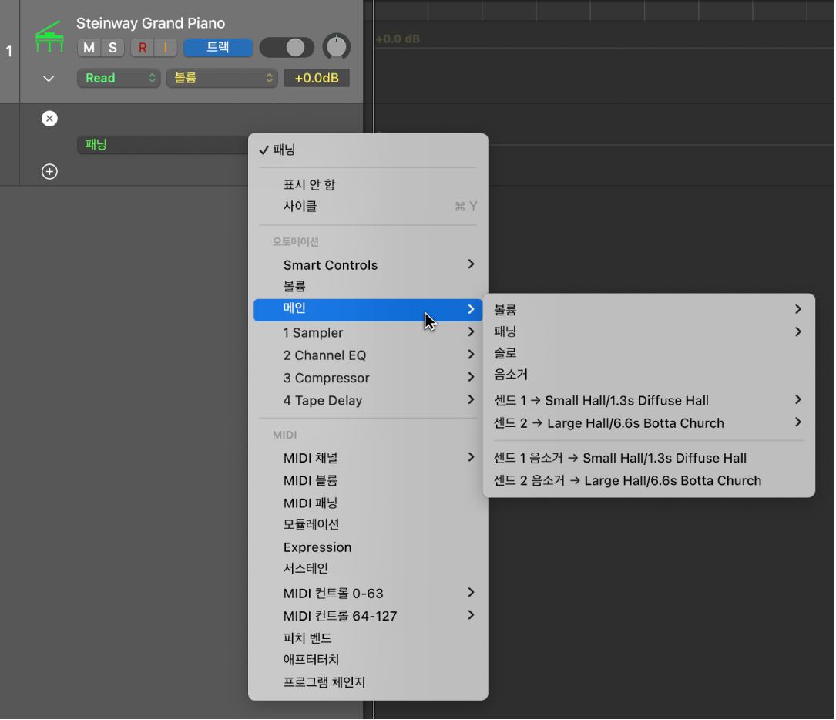
Task: Open the 볼륨 automation parameter dropdown
Action: (x=222, y=78)
